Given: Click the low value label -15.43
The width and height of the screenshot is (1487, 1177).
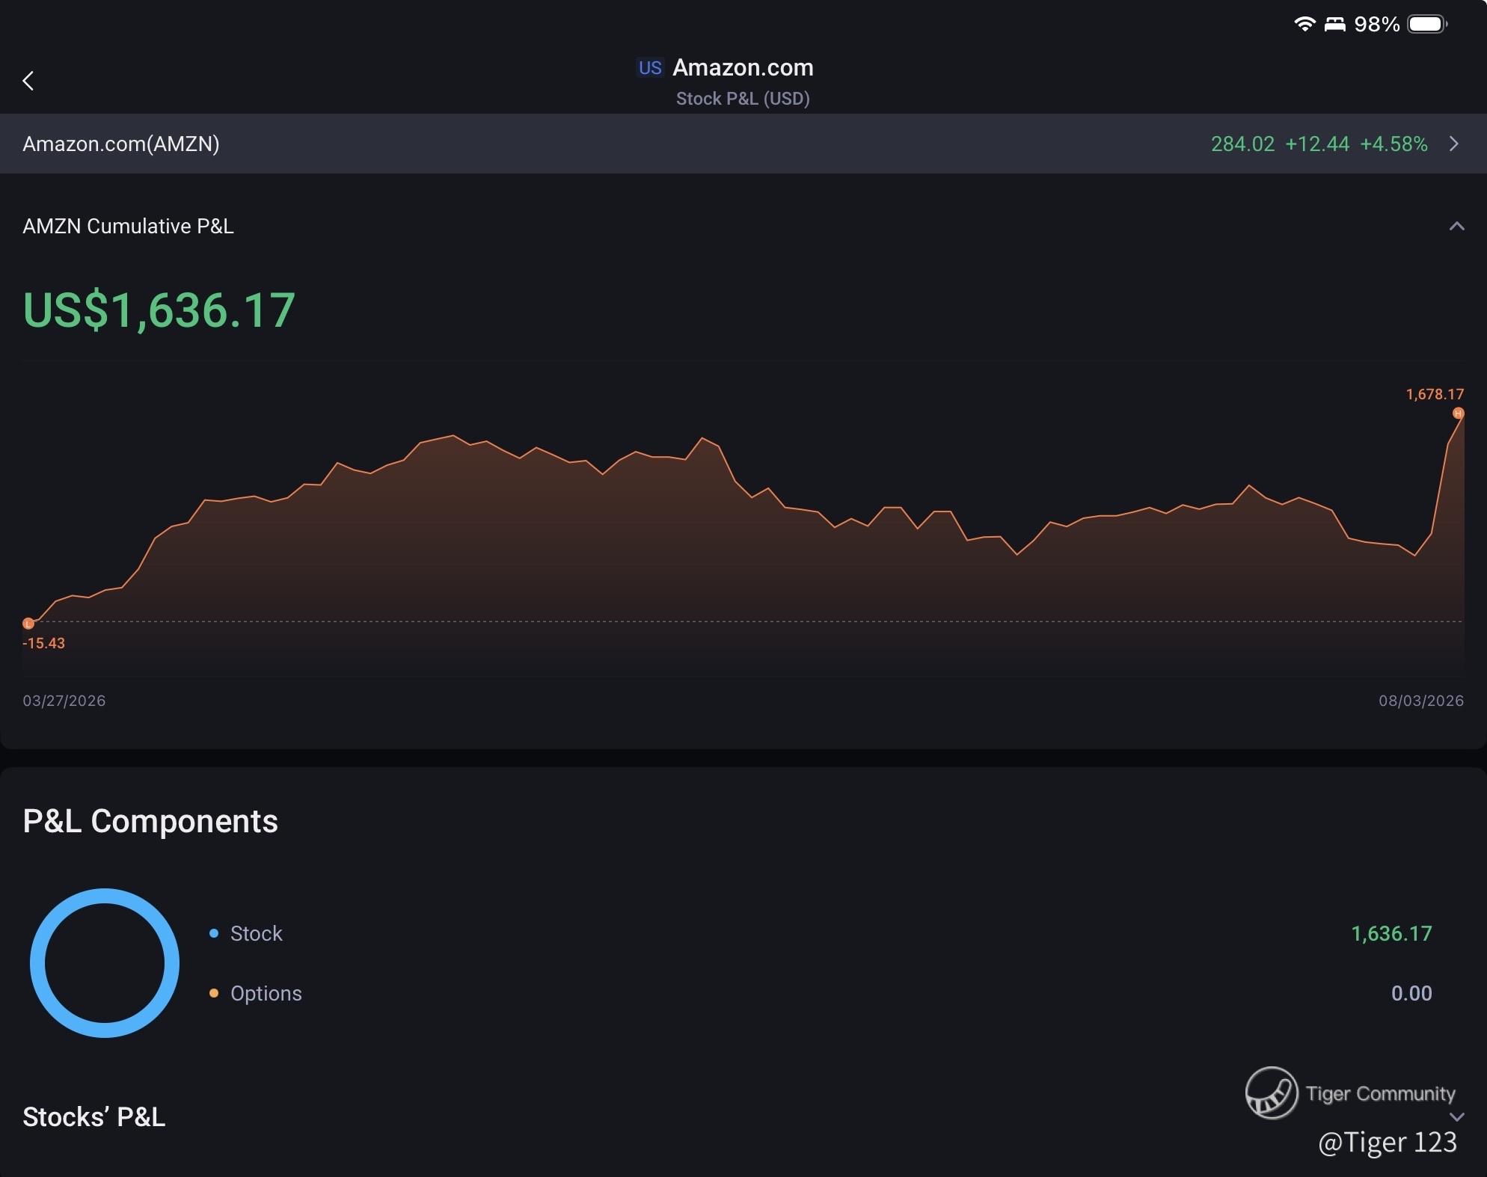Looking at the screenshot, I should pos(43,643).
